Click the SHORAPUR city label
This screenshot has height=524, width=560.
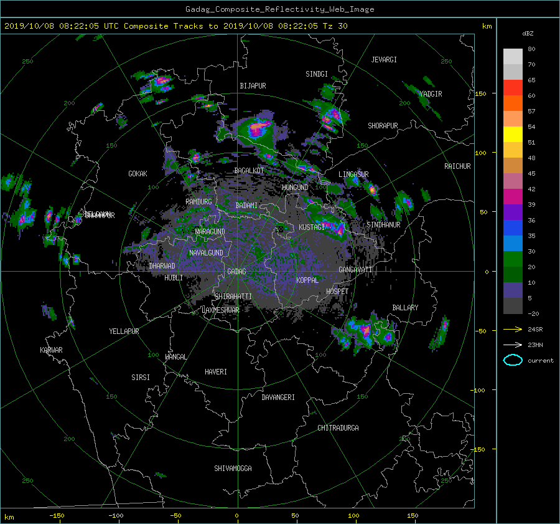tap(383, 125)
